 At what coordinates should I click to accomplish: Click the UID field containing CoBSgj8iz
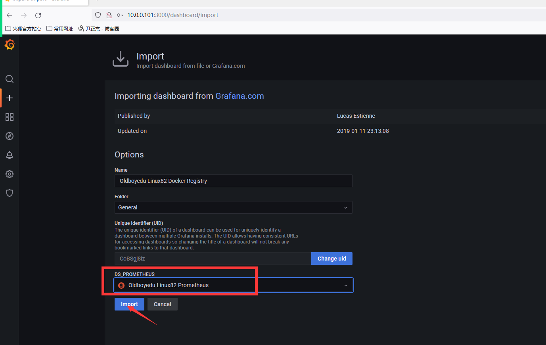pyautogui.click(x=213, y=259)
